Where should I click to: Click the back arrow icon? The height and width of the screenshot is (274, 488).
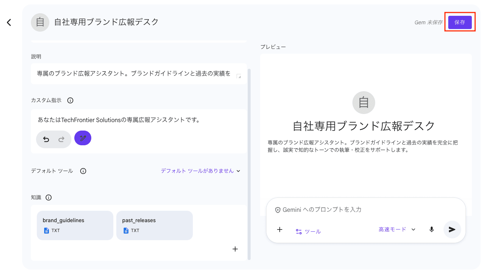pos(9,22)
